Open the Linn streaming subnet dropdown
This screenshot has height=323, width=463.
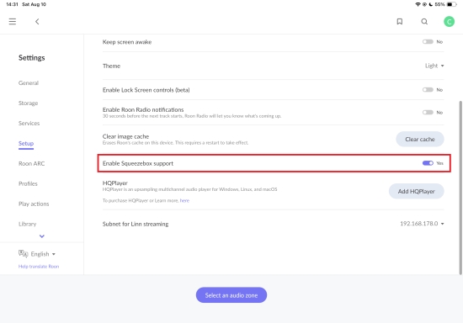[422, 224]
